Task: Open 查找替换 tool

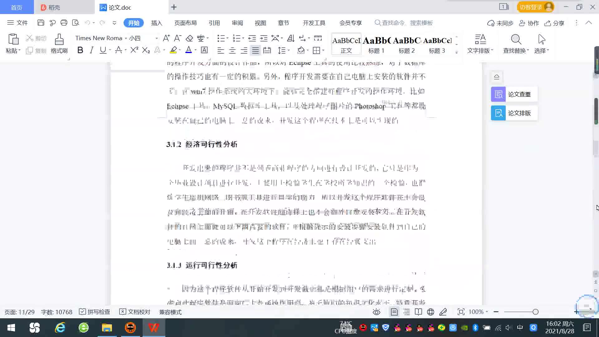Action: pyautogui.click(x=516, y=44)
